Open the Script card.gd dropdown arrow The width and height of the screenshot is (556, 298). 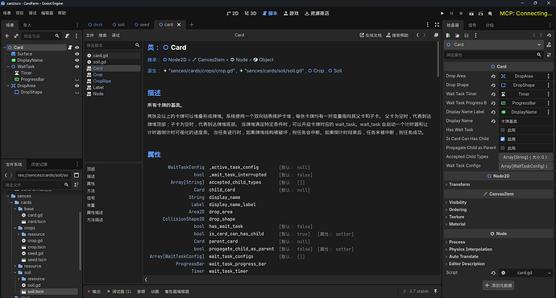coord(549,273)
